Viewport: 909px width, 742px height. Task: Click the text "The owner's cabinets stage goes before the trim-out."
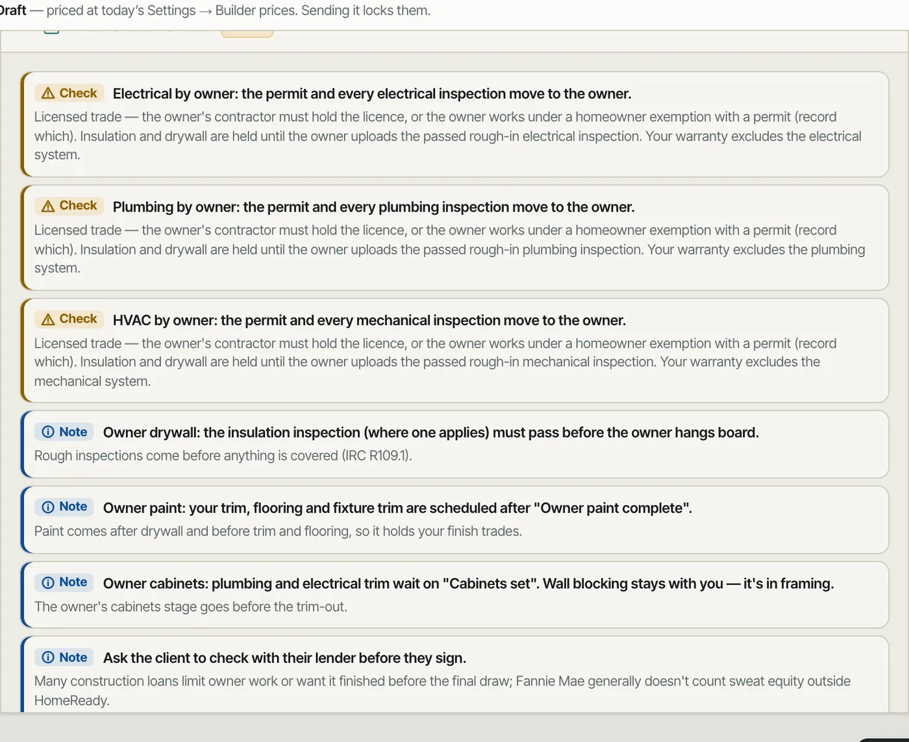pyautogui.click(x=191, y=606)
